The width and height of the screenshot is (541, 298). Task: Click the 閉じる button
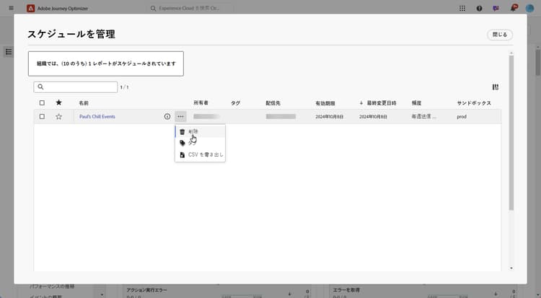coord(500,35)
